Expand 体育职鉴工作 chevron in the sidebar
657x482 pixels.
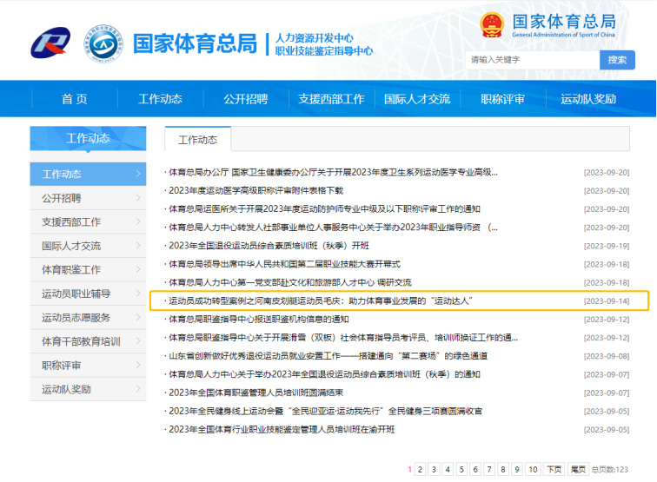pos(138,270)
